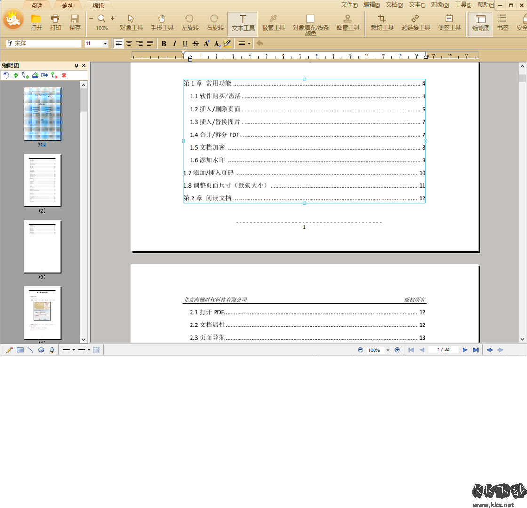Open the second line style dropdown
Image resolution: width=527 pixels, height=508 pixels.
pyautogui.click(x=89, y=350)
